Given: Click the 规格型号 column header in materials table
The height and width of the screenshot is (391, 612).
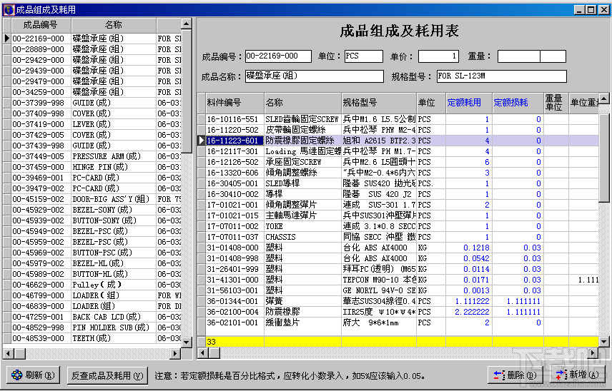Looking at the screenshot, I should [379, 103].
